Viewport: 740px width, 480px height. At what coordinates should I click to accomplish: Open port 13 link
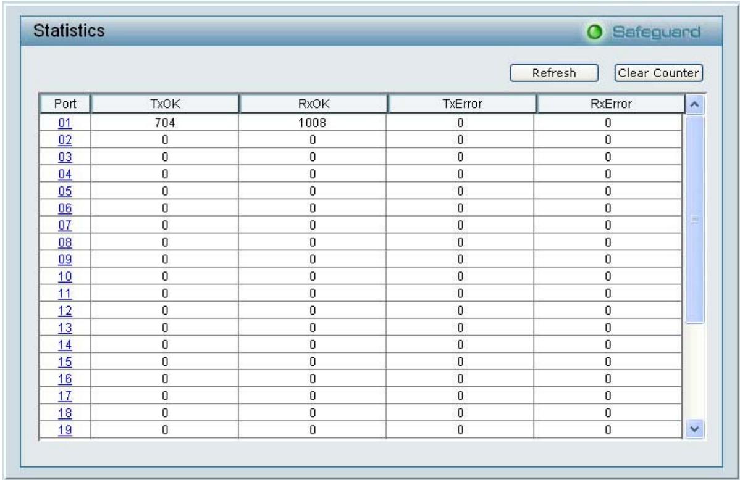pyautogui.click(x=65, y=328)
